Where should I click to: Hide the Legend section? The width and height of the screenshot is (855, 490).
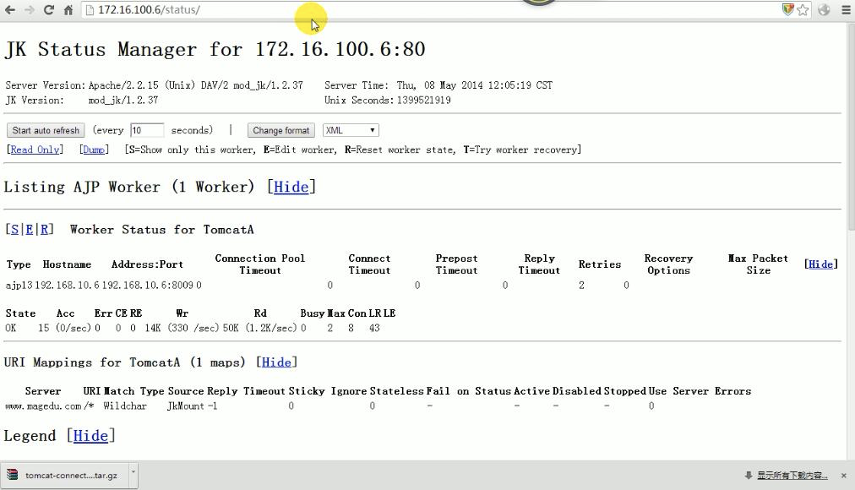90,436
